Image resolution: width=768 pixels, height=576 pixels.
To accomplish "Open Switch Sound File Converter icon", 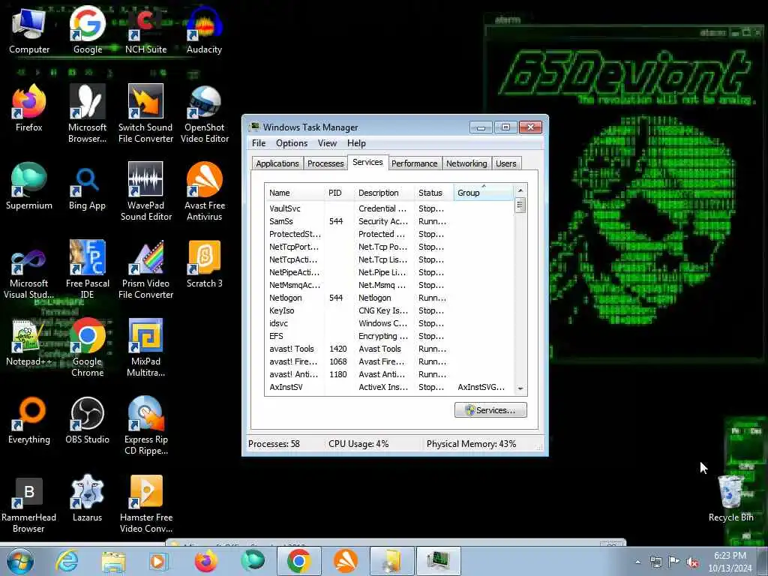I will pyautogui.click(x=145, y=114).
